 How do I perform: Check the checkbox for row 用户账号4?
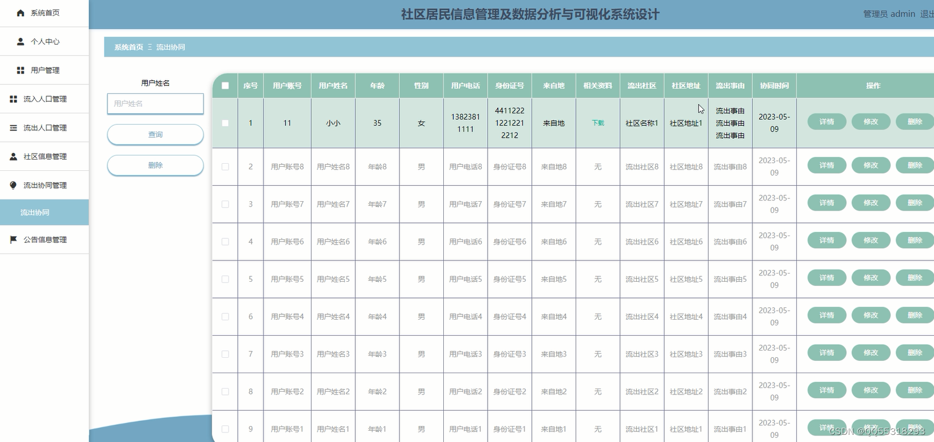click(x=225, y=316)
